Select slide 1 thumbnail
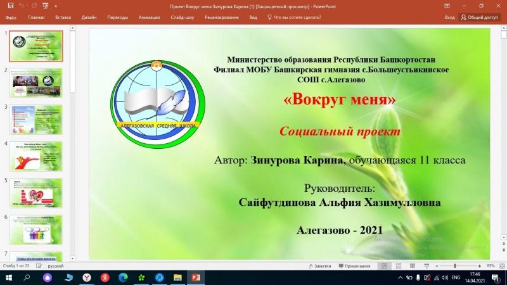The width and height of the screenshot is (507, 285). 36,46
